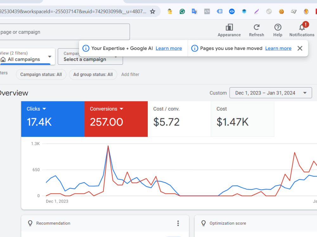Image resolution: width=317 pixels, height=237 pixels.
Task: Expand the All campaigns view dropdown
Action: click(x=27, y=57)
